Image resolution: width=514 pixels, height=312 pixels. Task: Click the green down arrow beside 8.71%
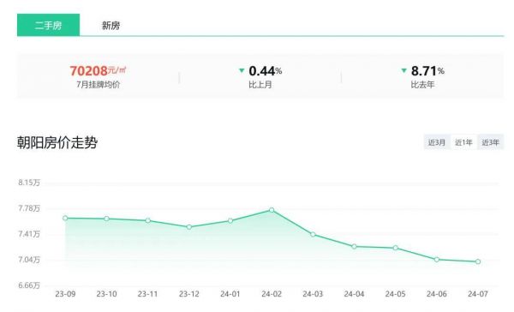click(404, 70)
